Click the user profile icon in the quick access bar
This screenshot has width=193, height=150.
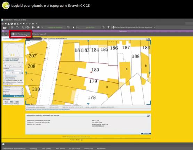tap(8, 24)
